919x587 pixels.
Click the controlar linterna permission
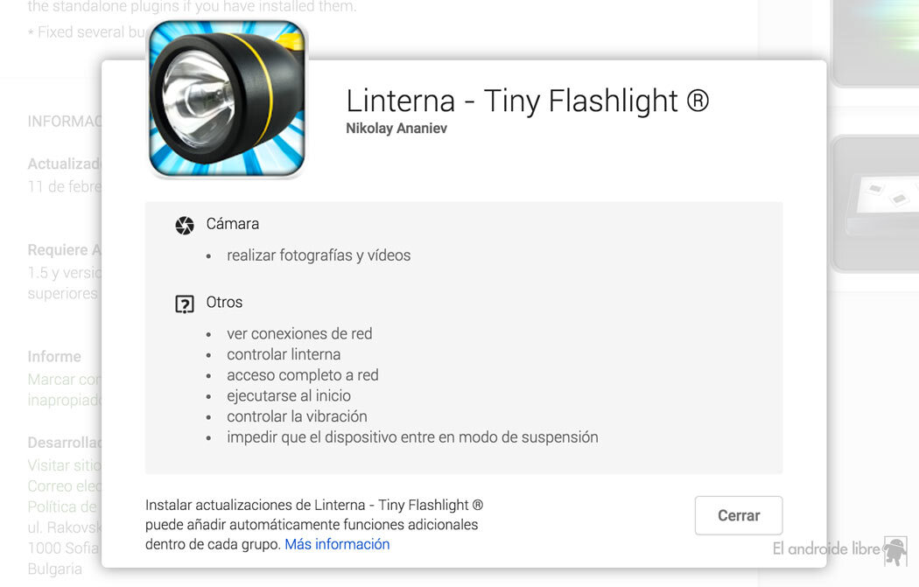coord(284,354)
